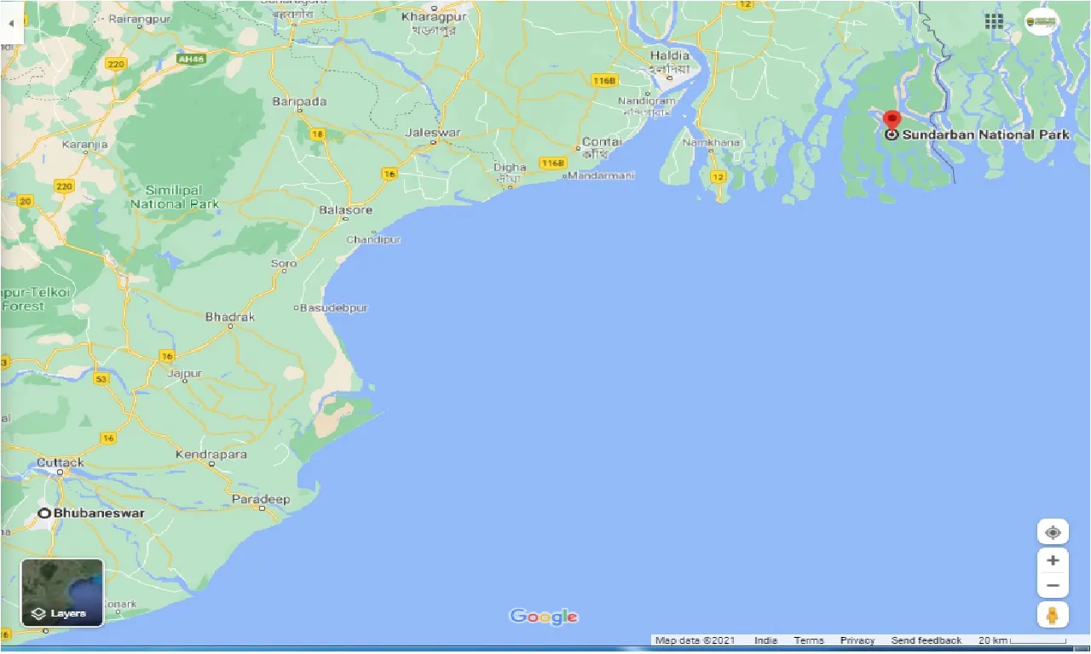Collapse the side panel using the left arrow
1091x654 pixels.
coord(9,23)
